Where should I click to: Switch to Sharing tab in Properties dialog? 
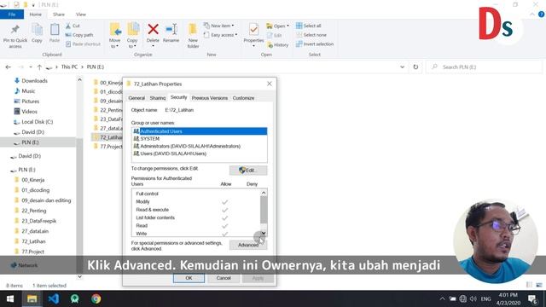(x=157, y=98)
